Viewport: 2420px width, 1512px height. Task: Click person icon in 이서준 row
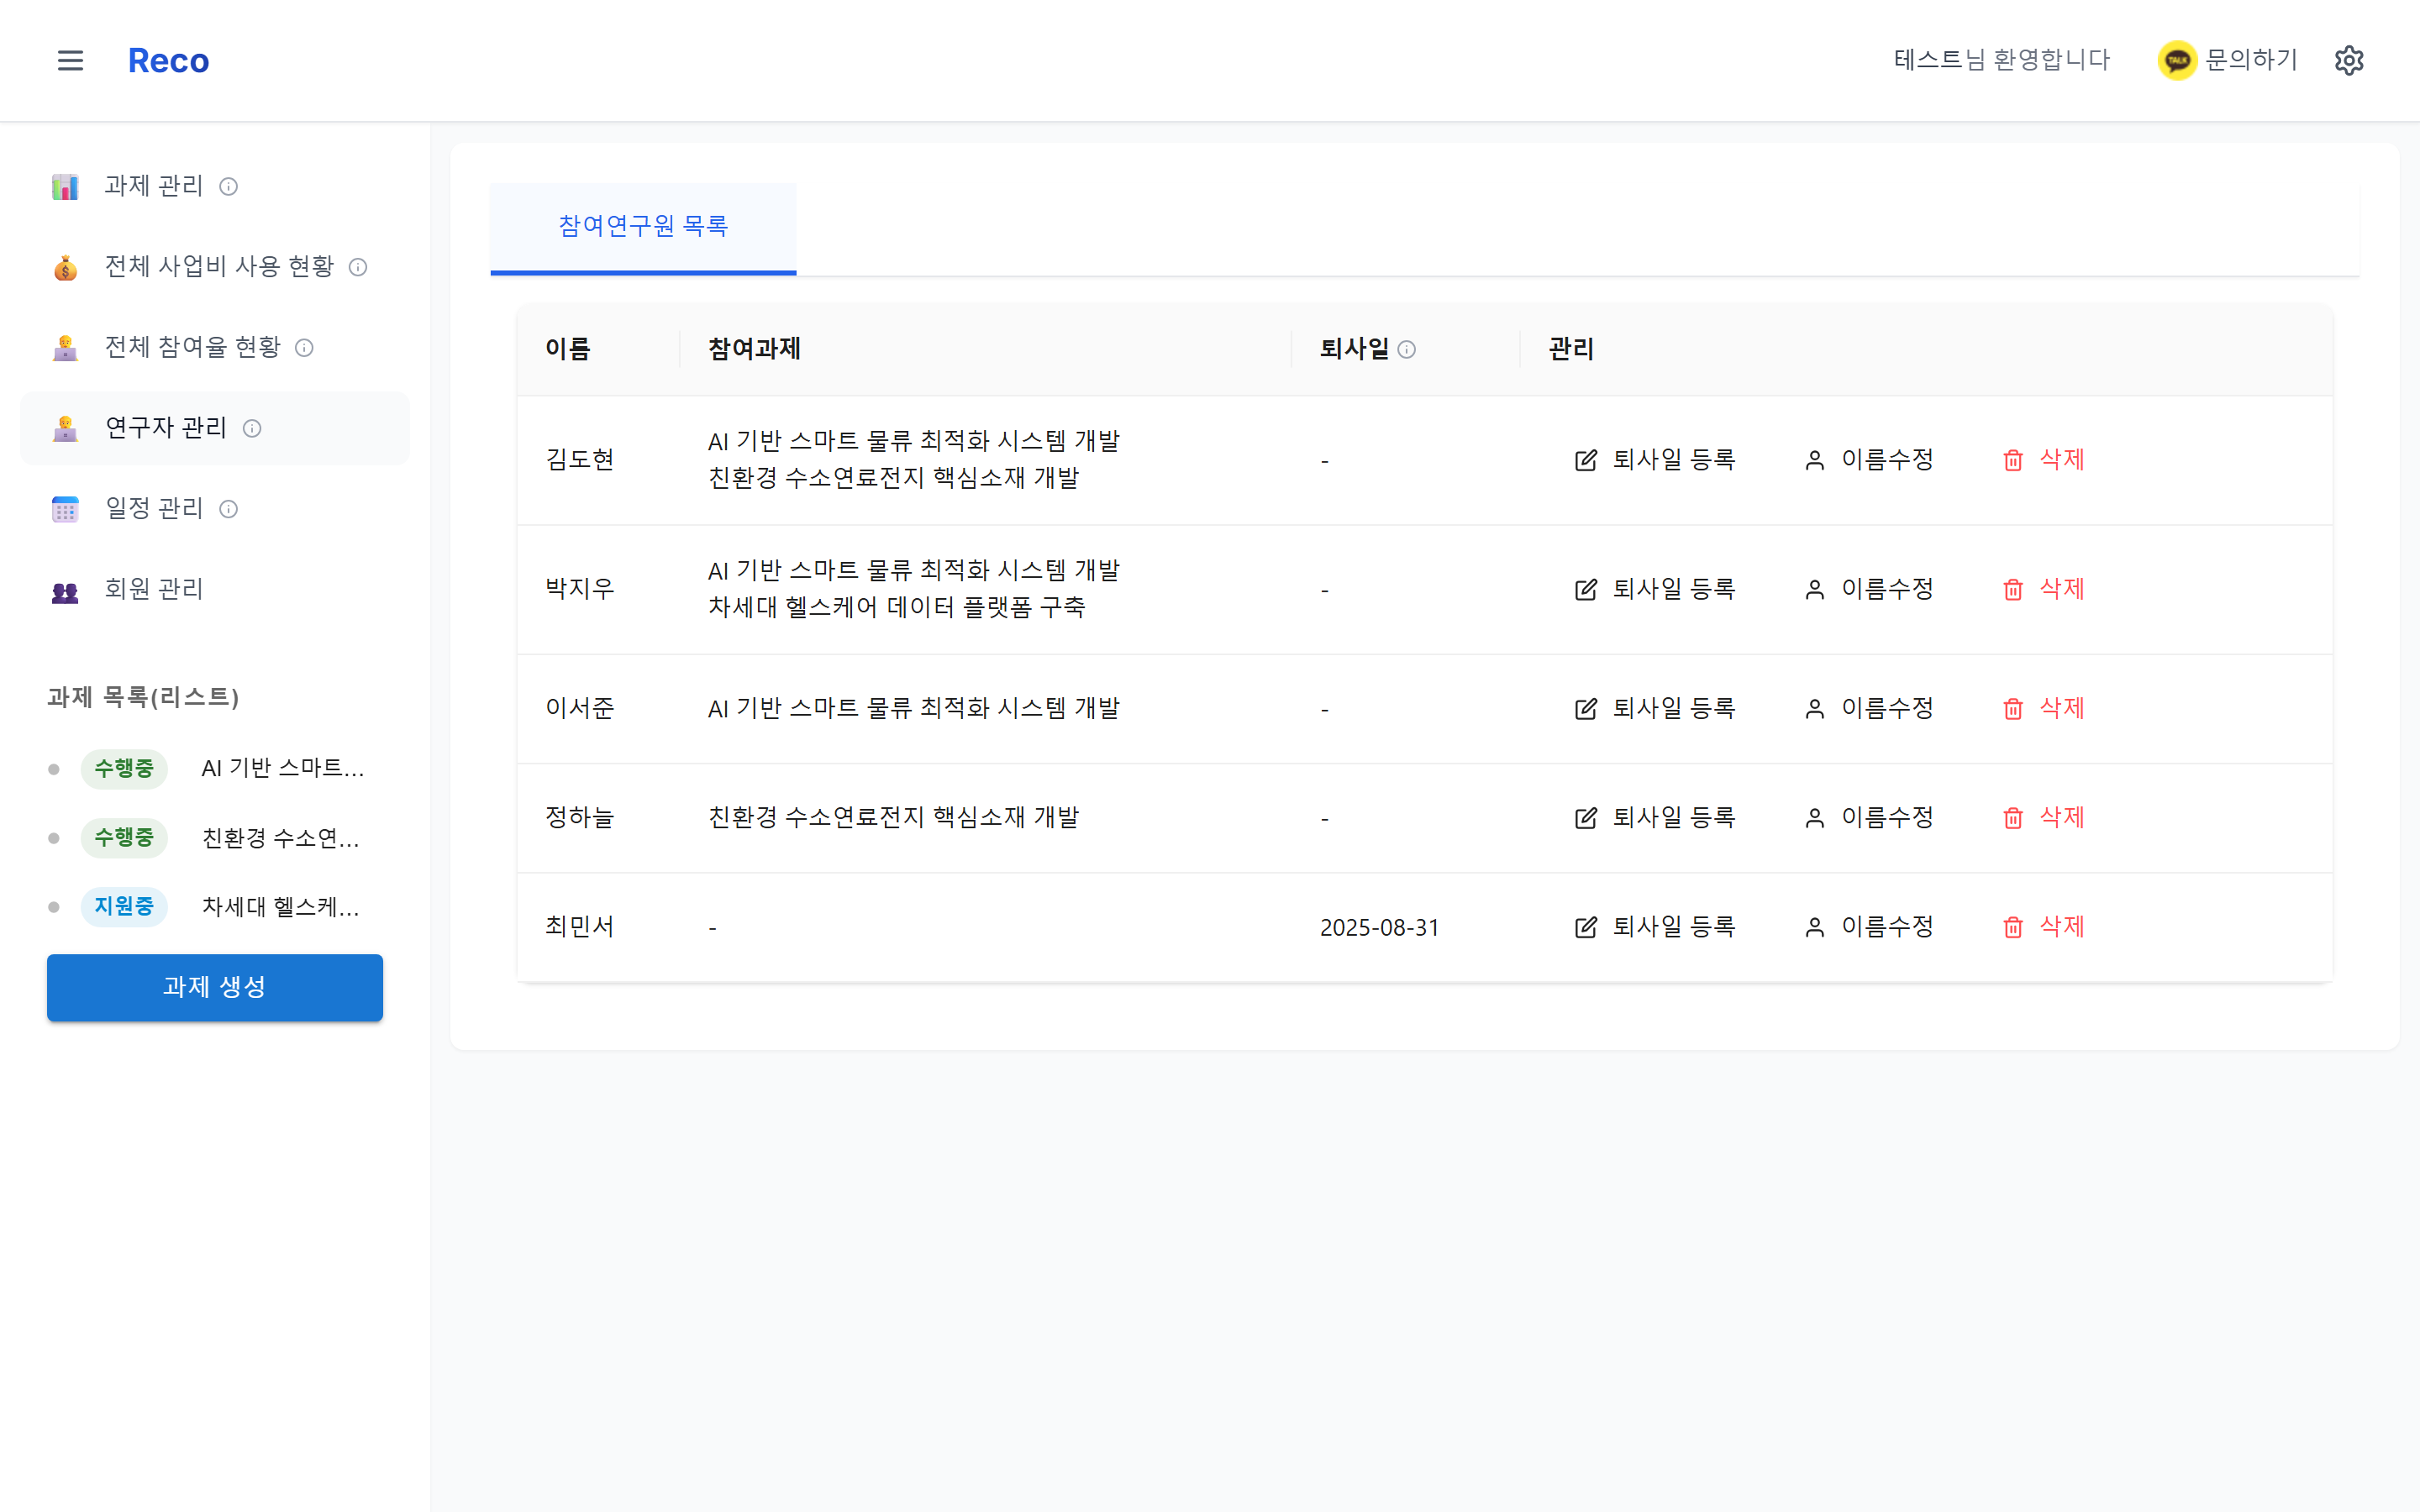pyautogui.click(x=1814, y=708)
